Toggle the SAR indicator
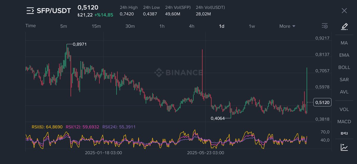 click(x=344, y=80)
